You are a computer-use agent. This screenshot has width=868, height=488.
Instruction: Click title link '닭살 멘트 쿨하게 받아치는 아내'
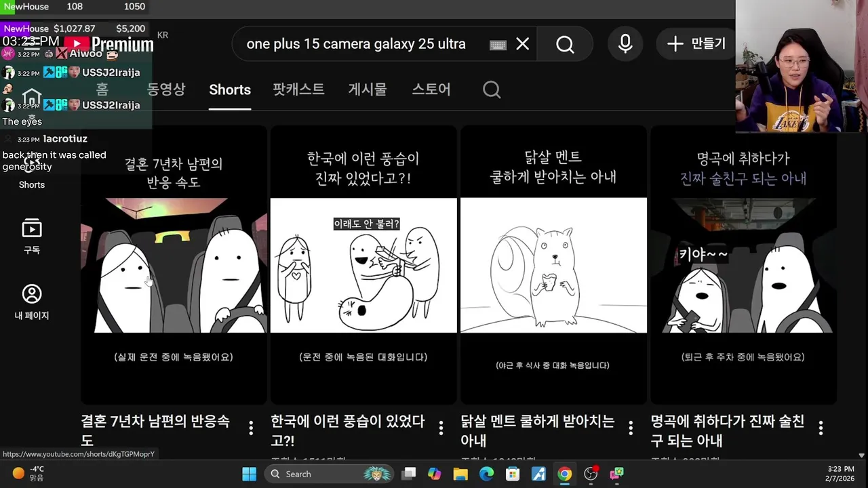(537, 430)
